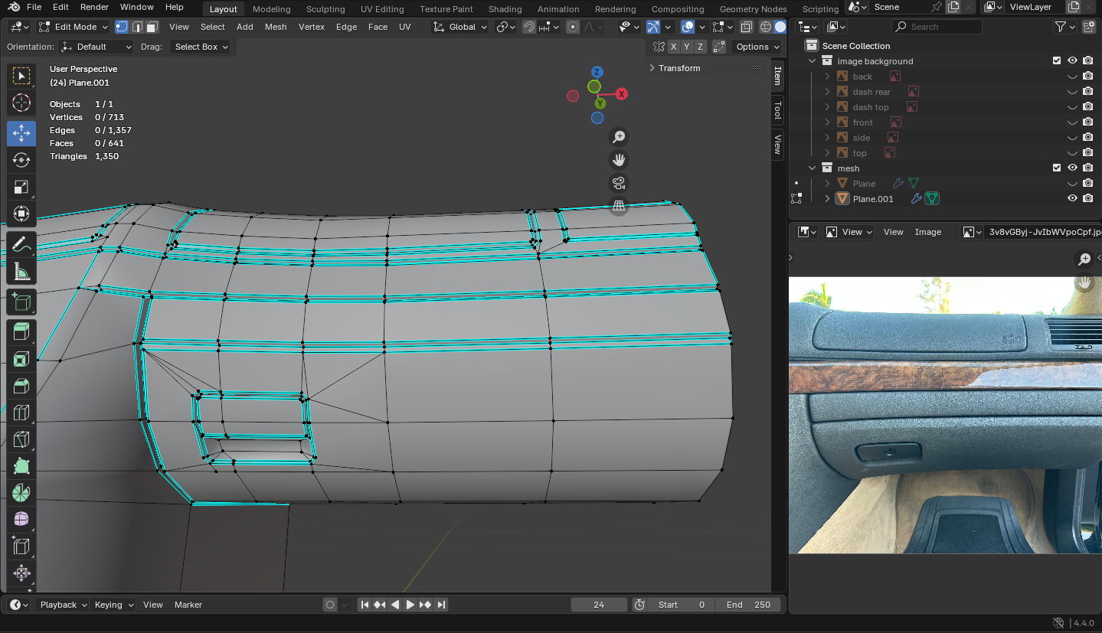The height and width of the screenshot is (633, 1102).
Task: Click the current frame field showing 24
Action: (x=599, y=605)
